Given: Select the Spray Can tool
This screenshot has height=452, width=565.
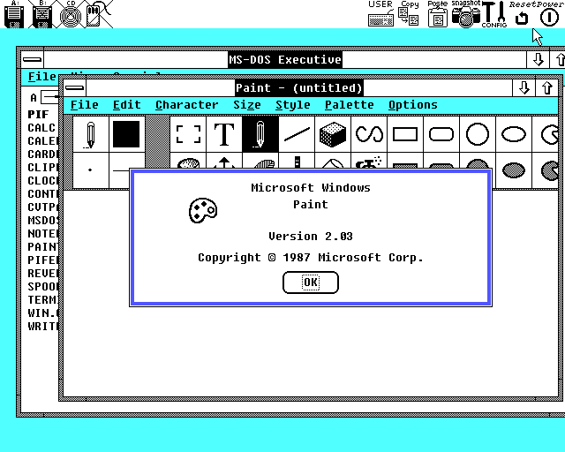Looking at the screenshot, I should [x=369, y=162].
